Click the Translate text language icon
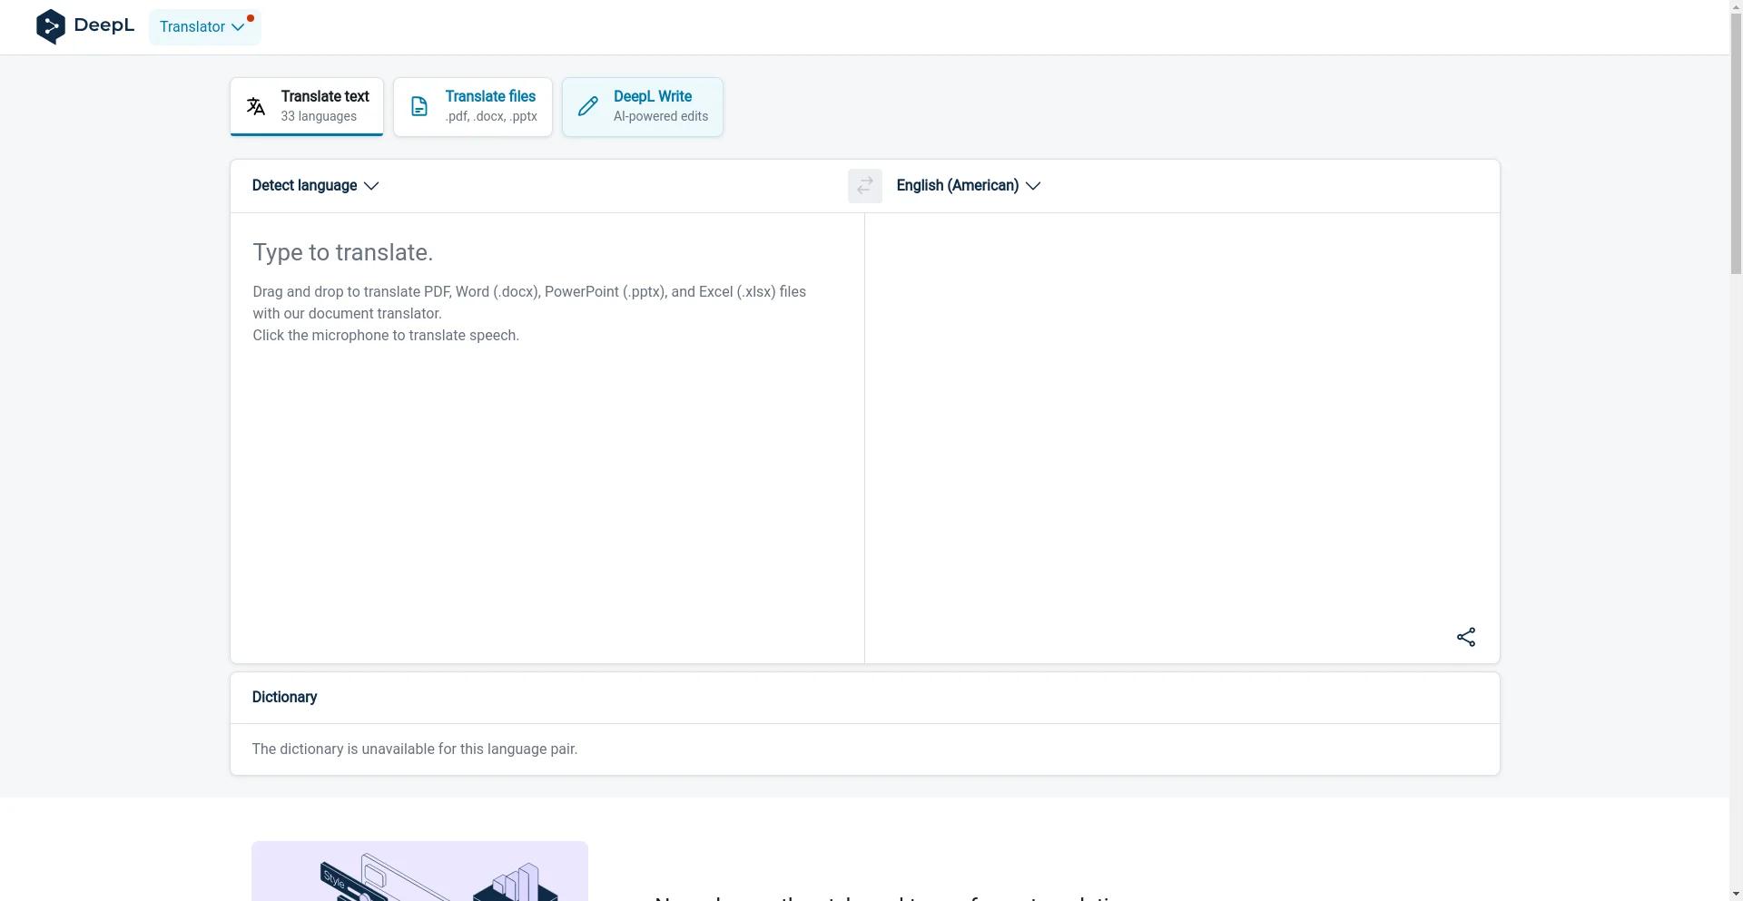This screenshot has width=1743, height=901. tap(256, 106)
